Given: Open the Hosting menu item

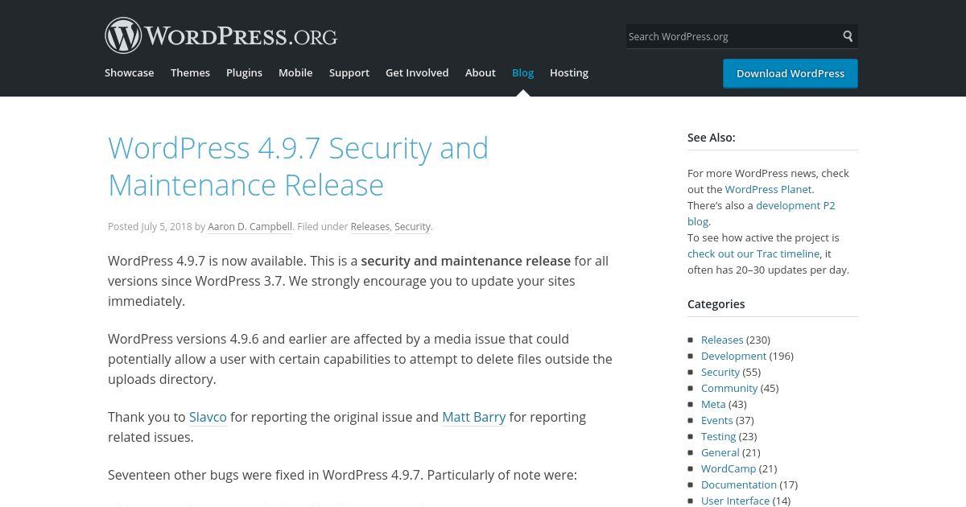Looking at the screenshot, I should pos(569,72).
